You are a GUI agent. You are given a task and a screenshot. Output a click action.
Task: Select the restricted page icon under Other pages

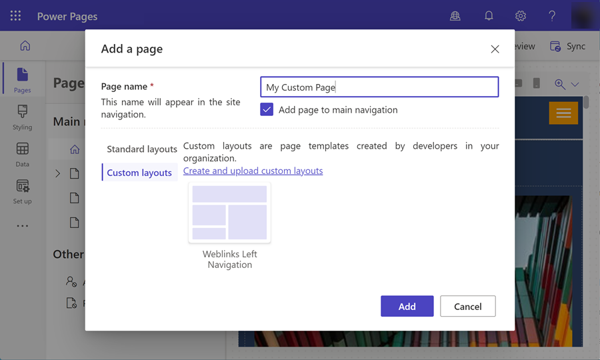click(x=71, y=303)
